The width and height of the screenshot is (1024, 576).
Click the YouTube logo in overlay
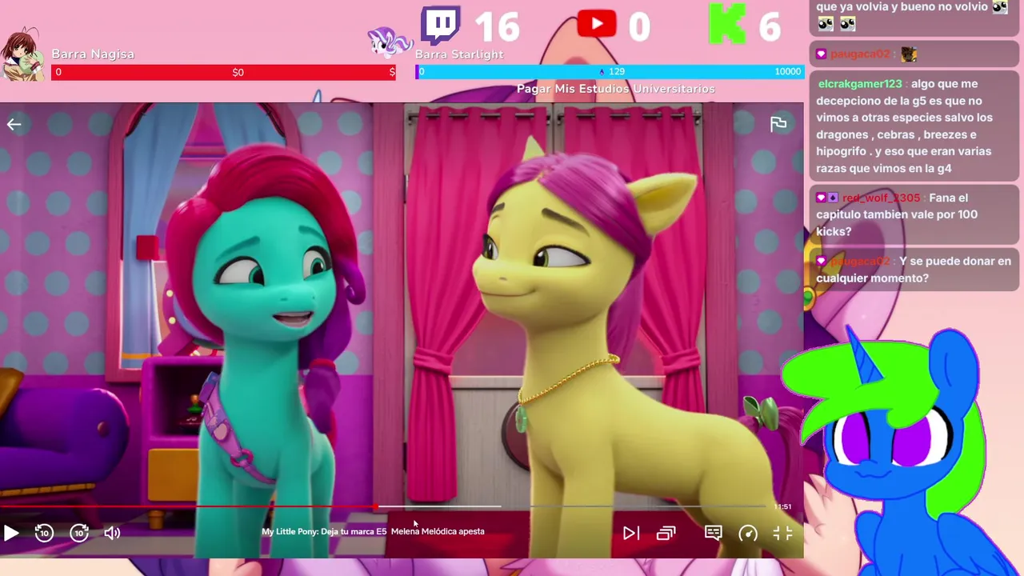coord(596,24)
